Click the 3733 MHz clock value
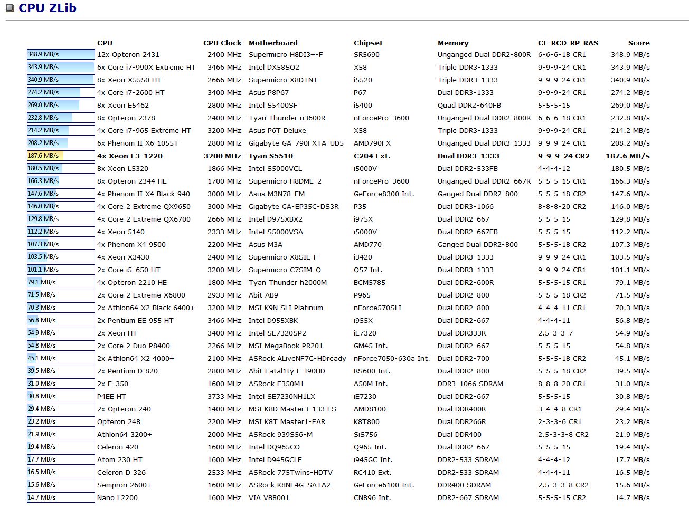 point(224,396)
